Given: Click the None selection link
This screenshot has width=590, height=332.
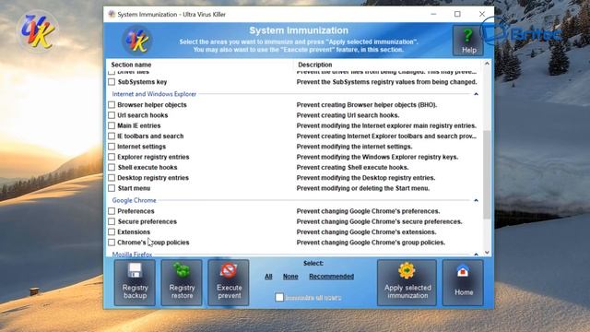Looking at the screenshot, I should point(290,277).
